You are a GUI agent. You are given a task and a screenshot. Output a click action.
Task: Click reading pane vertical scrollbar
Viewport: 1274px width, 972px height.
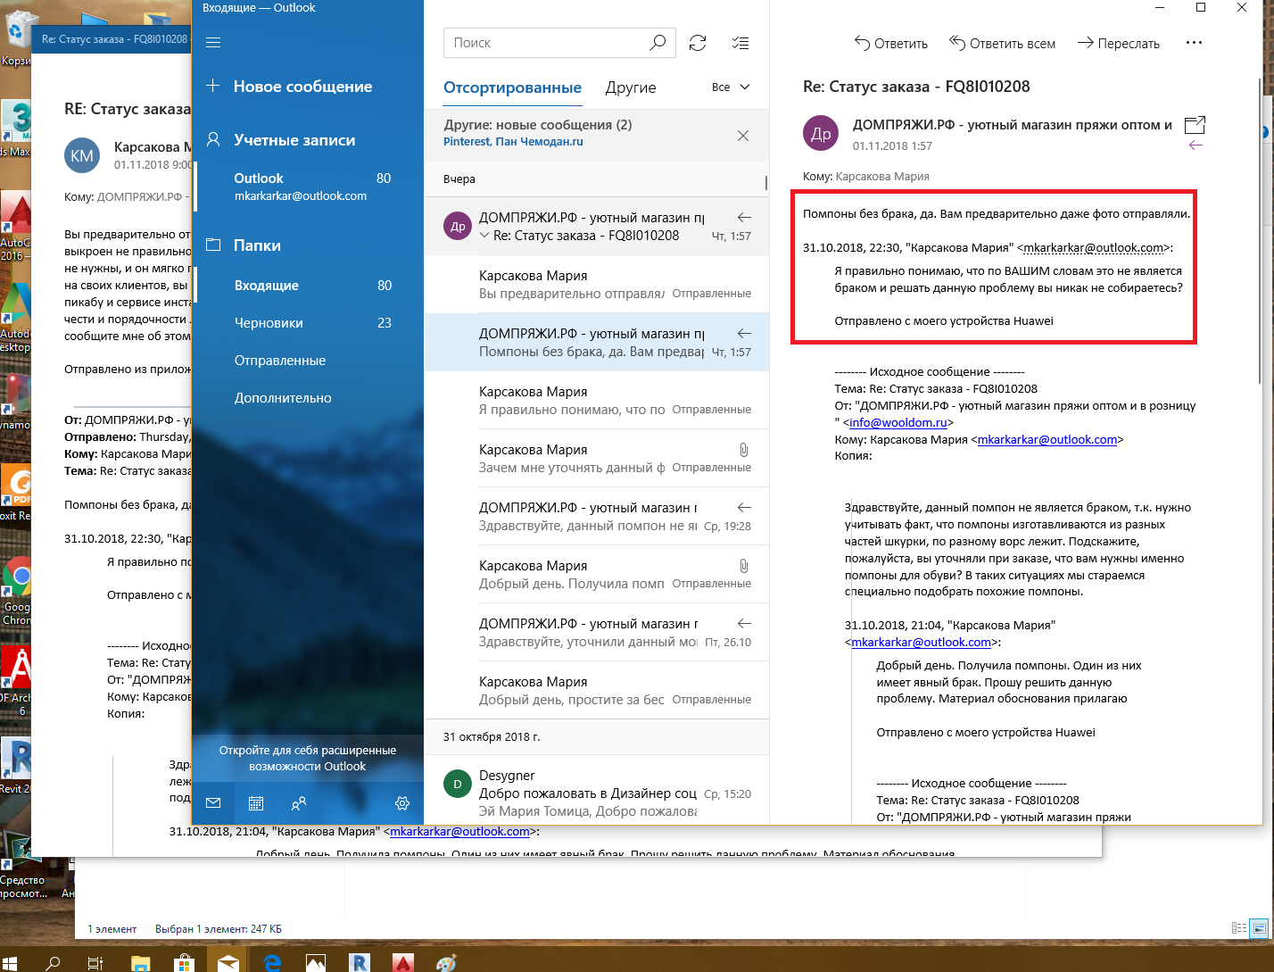pyautogui.click(x=1259, y=232)
